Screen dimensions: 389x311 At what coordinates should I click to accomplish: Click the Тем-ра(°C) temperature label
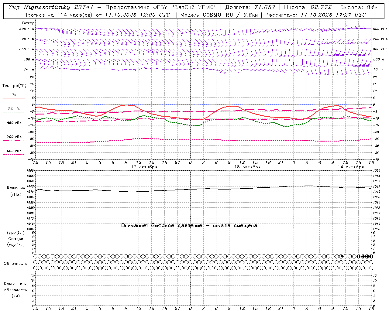pos(14,86)
